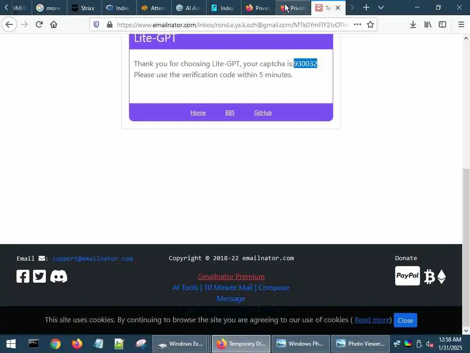
Task: Open taskbar clock showing 12:58 AM
Action: tap(450, 344)
